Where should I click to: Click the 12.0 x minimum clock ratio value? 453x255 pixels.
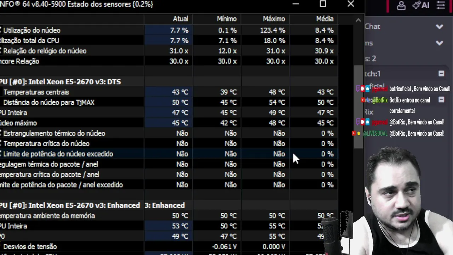pos(227,51)
